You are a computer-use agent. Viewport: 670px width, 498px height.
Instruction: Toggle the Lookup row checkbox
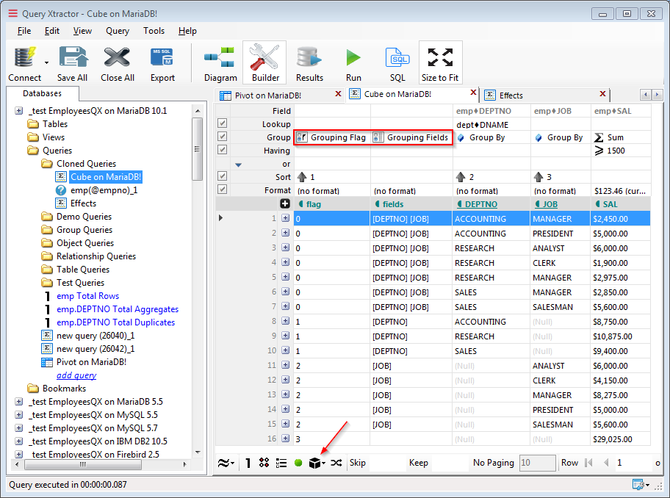point(223,124)
